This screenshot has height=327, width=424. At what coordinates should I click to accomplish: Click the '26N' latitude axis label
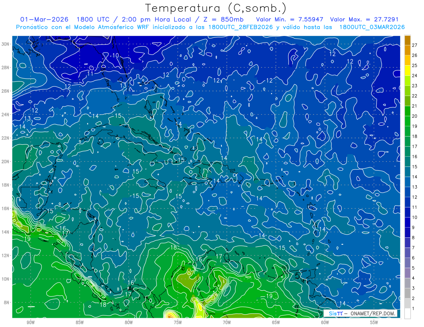coord(6,91)
